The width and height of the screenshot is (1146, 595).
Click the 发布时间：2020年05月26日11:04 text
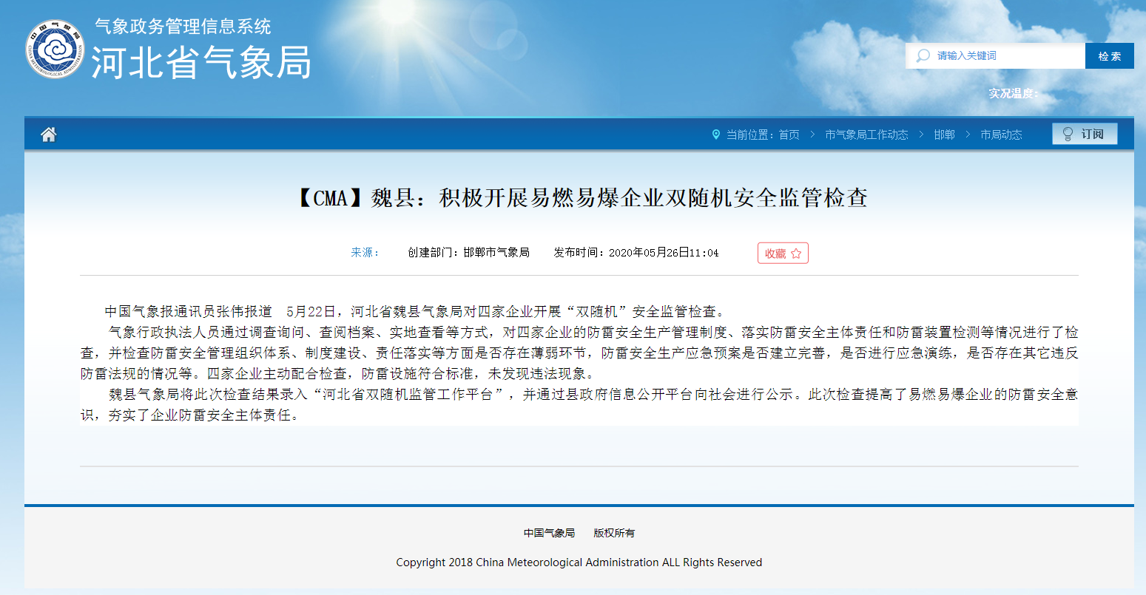pyautogui.click(x=636, y=253)
